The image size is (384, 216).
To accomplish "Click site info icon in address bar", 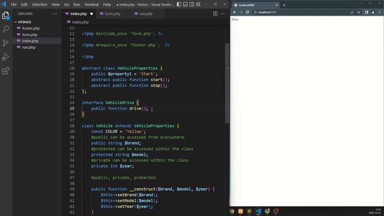I will [x=255, y=12].
